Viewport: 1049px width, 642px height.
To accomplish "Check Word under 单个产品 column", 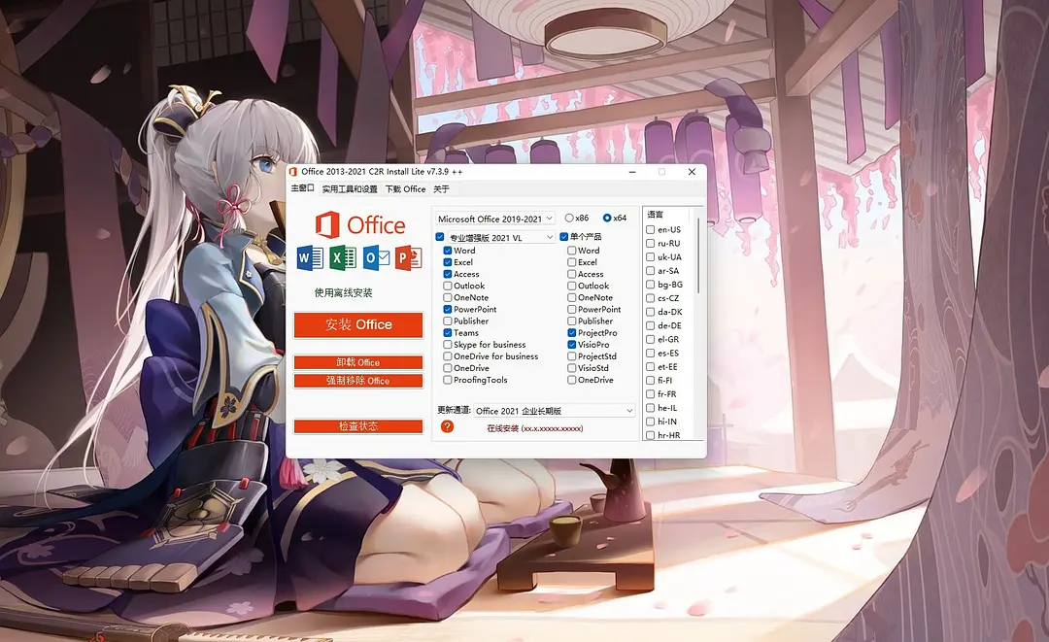I will [572, 251].
